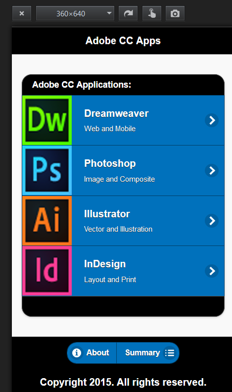Click the Illustrator Ai app icon
Image resolution: width=232 pixels, height=392 pixels.
(x=47, y=221)
